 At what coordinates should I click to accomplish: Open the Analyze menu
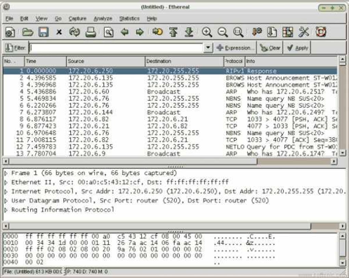click(x=103, y=19)
